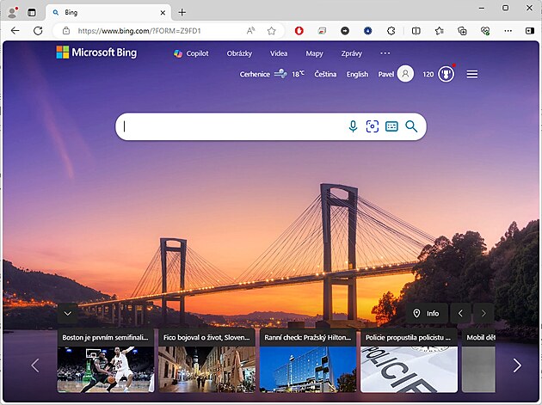Screen dimensions: 542x405
Task: Open visual search camera icon
Action: tap(372, 126)
